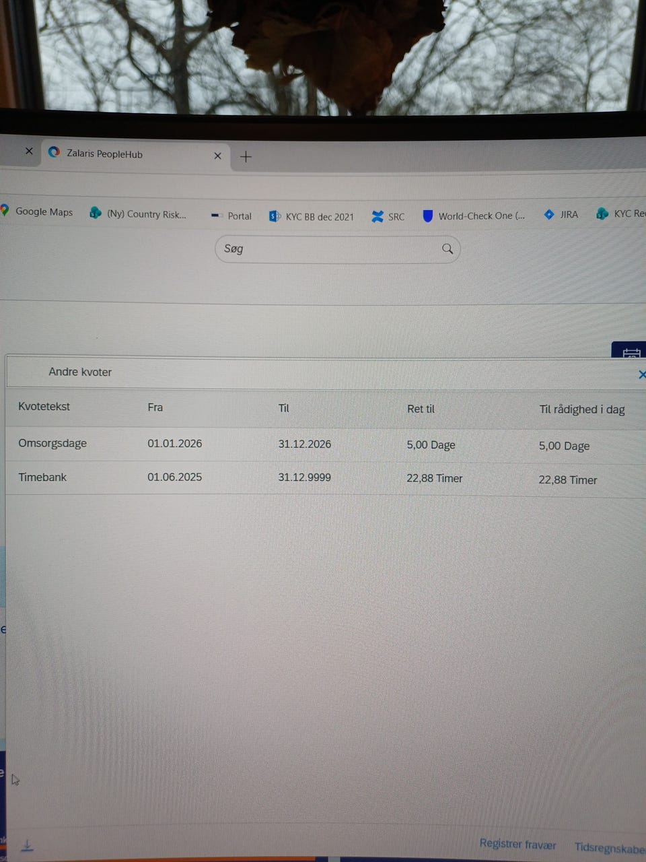The width and height of the screenshot is (646, 862).
Task: Click the Google Maps pin icon
Action: coord(5,210)
